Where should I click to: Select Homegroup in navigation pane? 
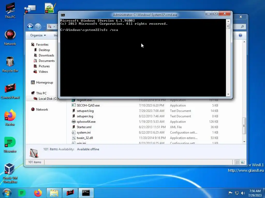tap(42, 82)
